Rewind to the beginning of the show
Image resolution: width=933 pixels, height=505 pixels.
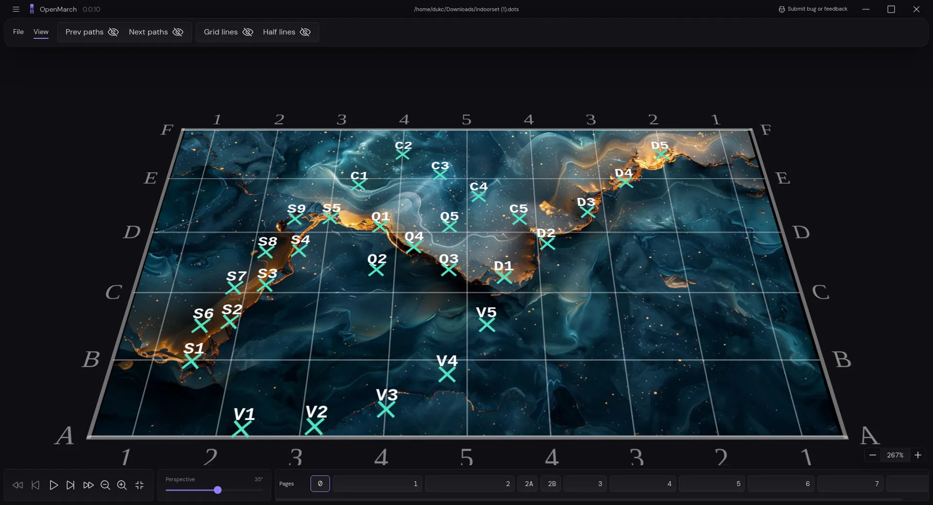tap(17, 485)
